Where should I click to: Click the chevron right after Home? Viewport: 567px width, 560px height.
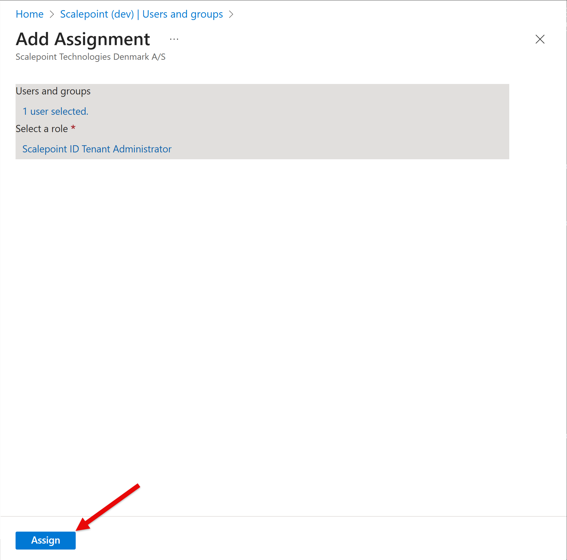click(x=52, y=14)
